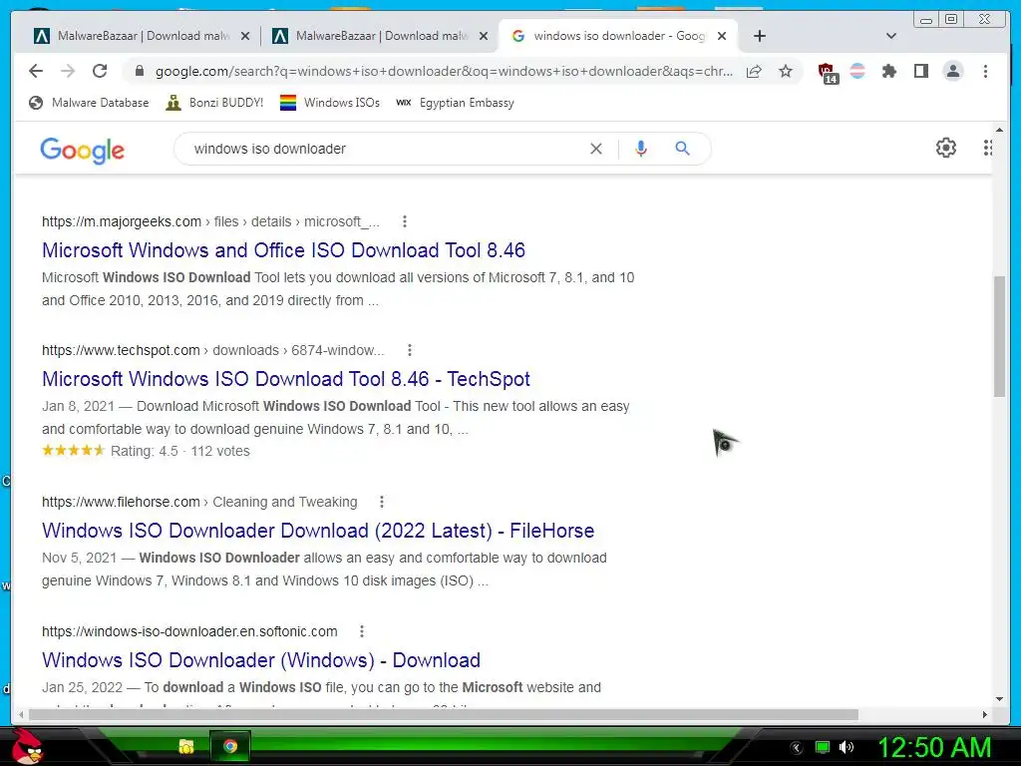Toggle the browser side panel
The width and height of the screenshot is (1021, 766).
click(x=920, y=71)
